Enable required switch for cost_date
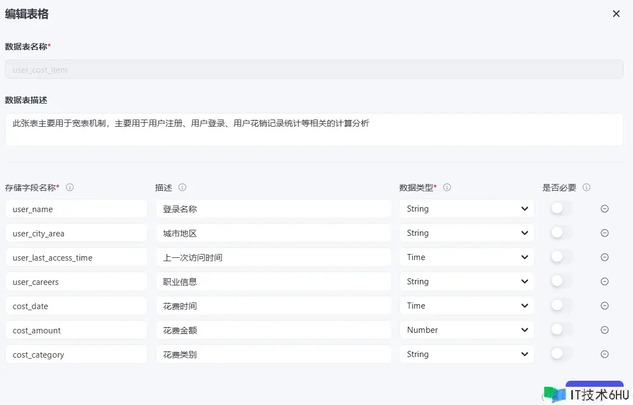Viewport: 633px width, 405px height. tap(561, 306)
